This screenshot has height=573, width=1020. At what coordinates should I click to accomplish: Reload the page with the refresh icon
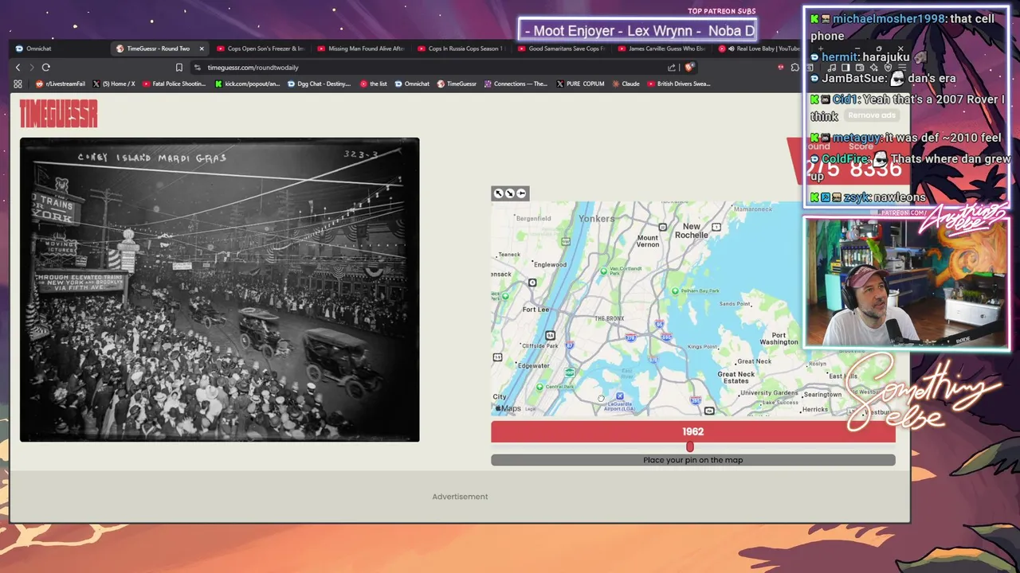(x=45, y=68)
